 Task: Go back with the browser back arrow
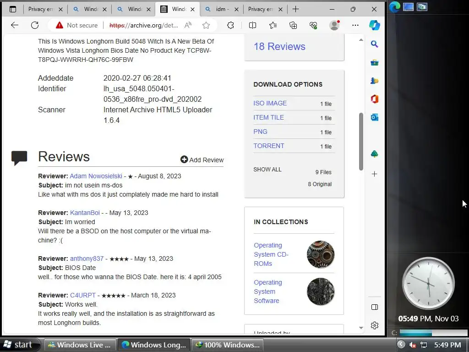tap(15, 25)
